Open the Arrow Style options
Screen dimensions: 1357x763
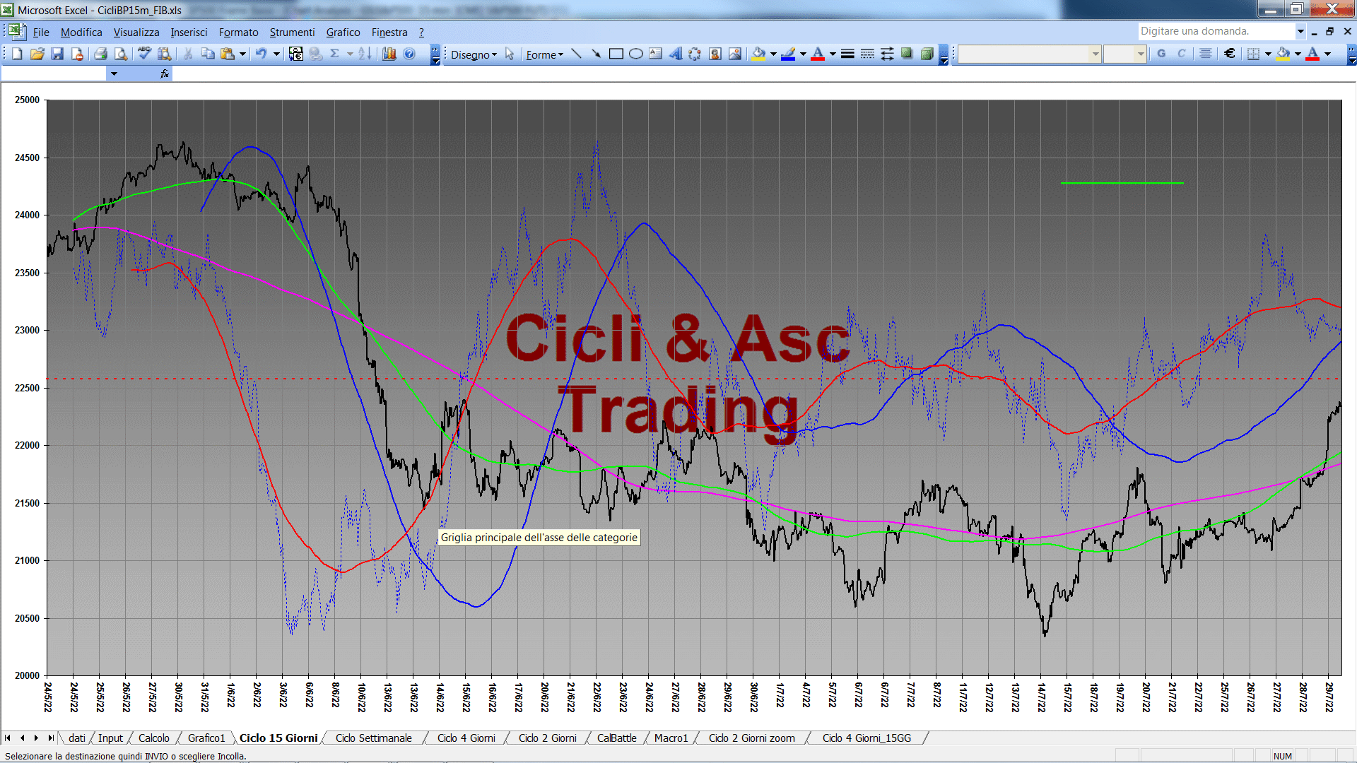click(x=887, y=54)
